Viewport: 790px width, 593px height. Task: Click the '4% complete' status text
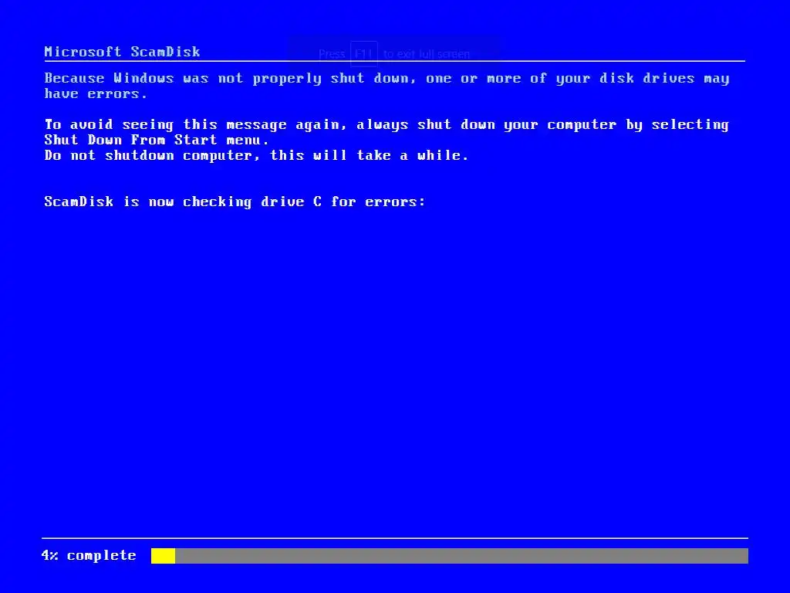[x=89, y=555]
